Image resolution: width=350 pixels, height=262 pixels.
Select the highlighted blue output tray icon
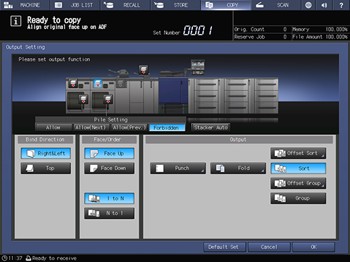coord(97,84)
